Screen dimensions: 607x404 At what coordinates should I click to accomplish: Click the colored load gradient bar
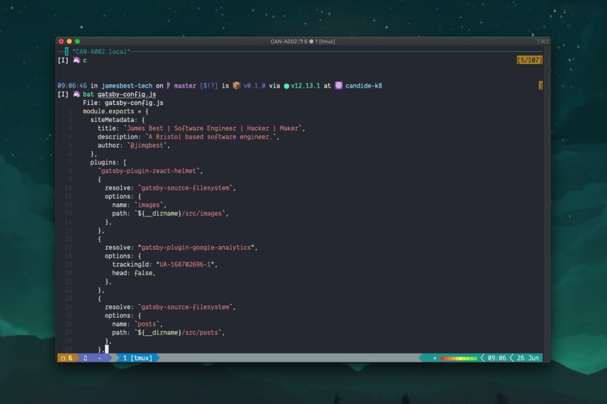pyautogui.click(x=459, y=358)
